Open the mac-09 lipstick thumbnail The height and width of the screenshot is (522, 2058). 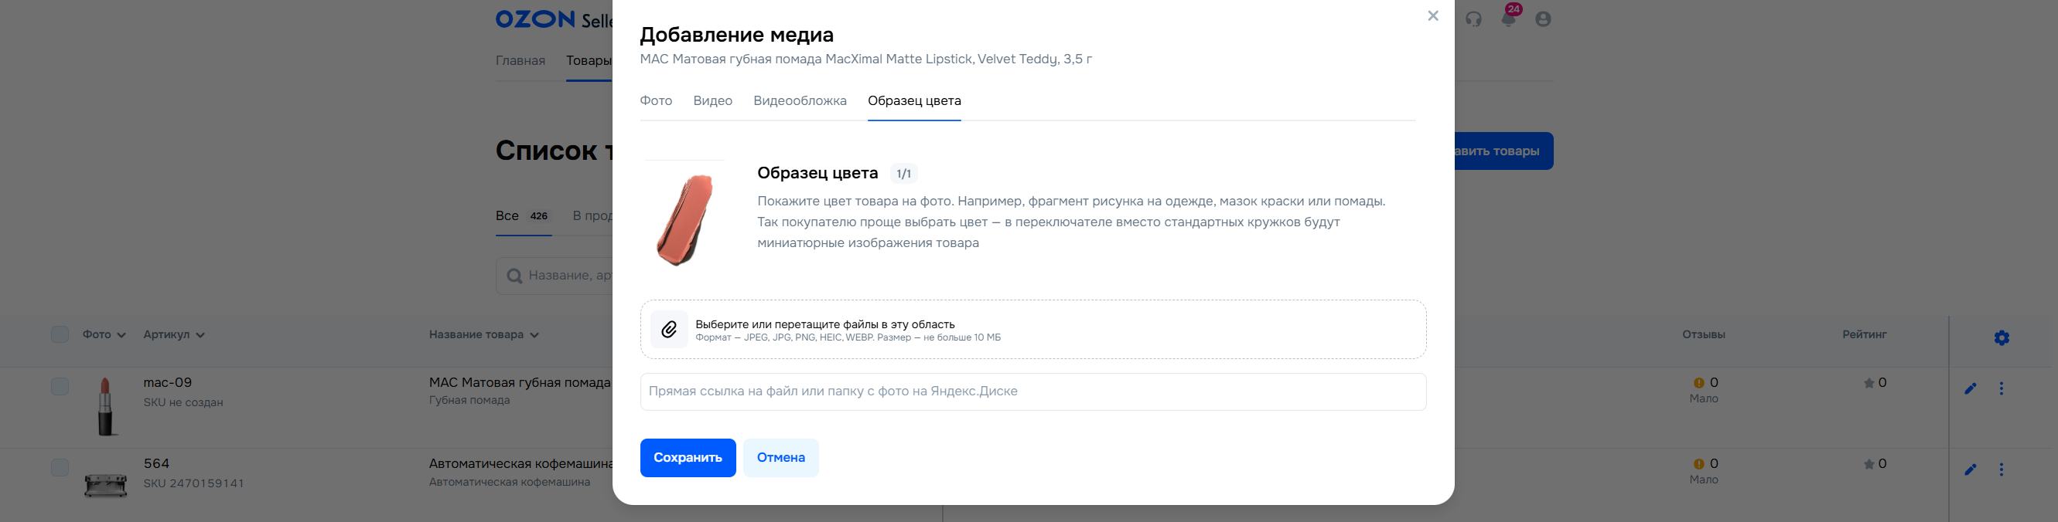[x=105, y=406]
